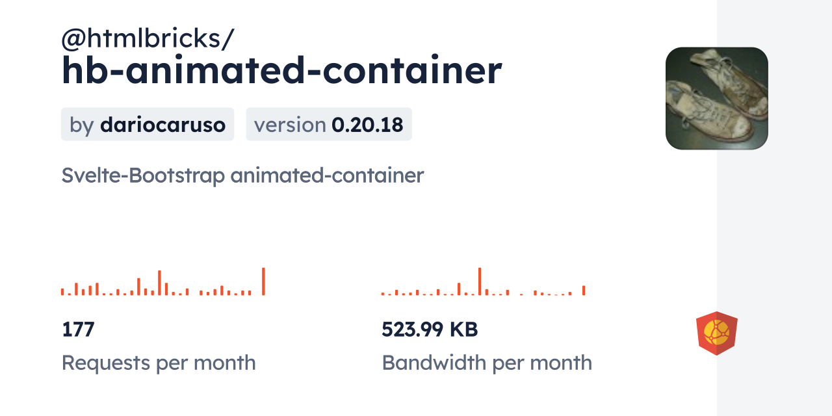832x416 pixels.
Task: Open the shoes avatar thumbnail
Action: pyautogui.click(x=716, y=98)
